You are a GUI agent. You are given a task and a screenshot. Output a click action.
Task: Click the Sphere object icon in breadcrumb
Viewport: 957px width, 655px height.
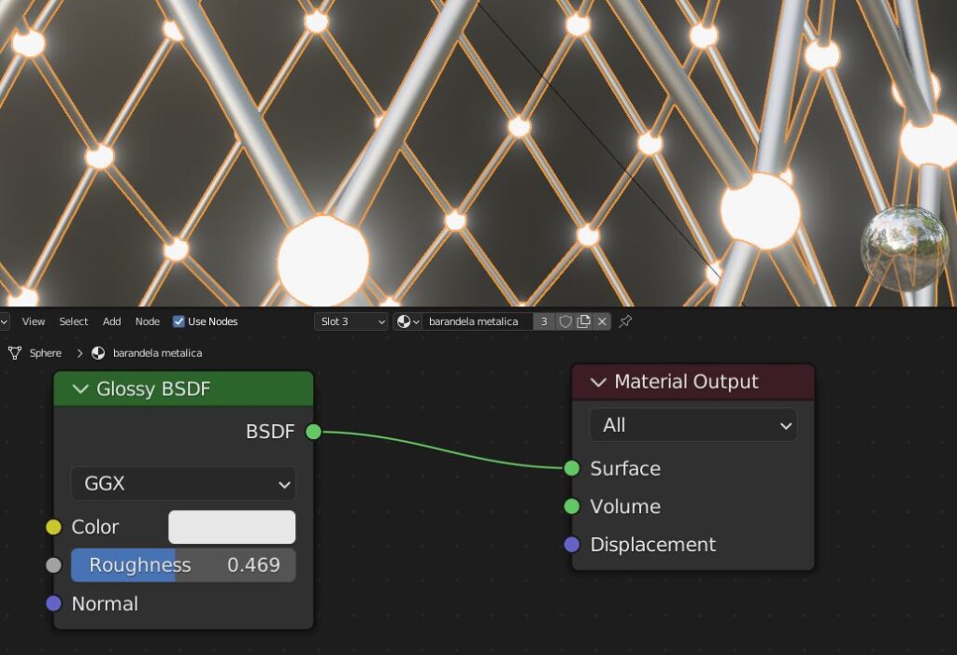(14, 353)
